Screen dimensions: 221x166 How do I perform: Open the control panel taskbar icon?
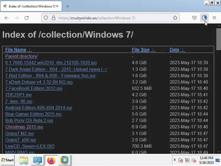coord(37,160)
